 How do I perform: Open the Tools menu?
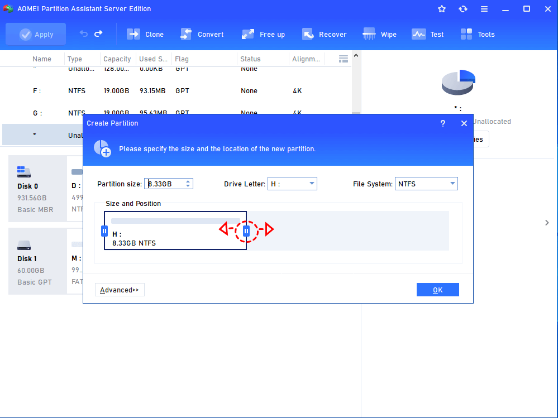[478, 34]
